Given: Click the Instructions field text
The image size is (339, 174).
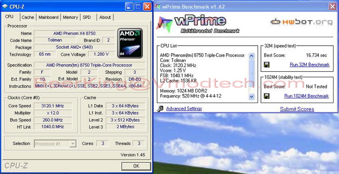Looking at the screenshot, I should [x=89, y=86].
